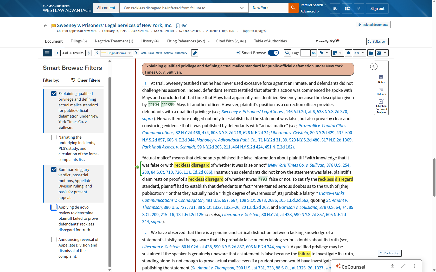Turn off the Smart Browse toggle
436x272 pixels.
point(273,53)
